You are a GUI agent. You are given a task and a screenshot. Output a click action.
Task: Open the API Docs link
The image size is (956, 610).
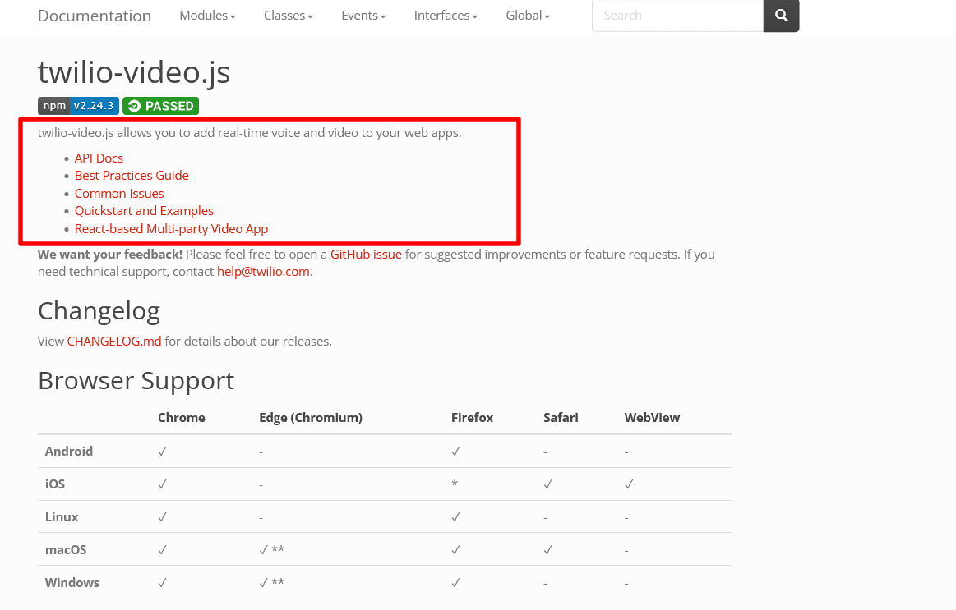99,158
